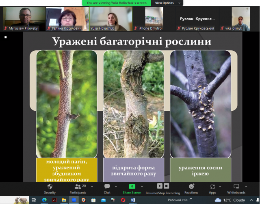Open File Explorer from the taskbar
The image size is (260, 204).
(x=64, y=200)
